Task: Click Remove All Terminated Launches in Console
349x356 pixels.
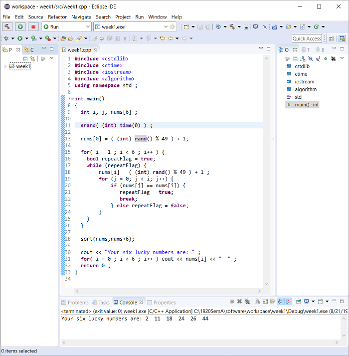Action: point(247,301)
